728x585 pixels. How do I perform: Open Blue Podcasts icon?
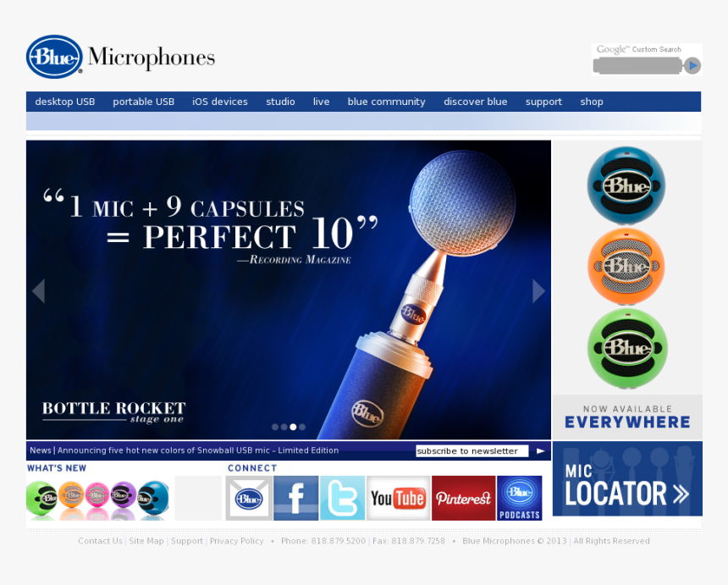click(x=519, y=497)
